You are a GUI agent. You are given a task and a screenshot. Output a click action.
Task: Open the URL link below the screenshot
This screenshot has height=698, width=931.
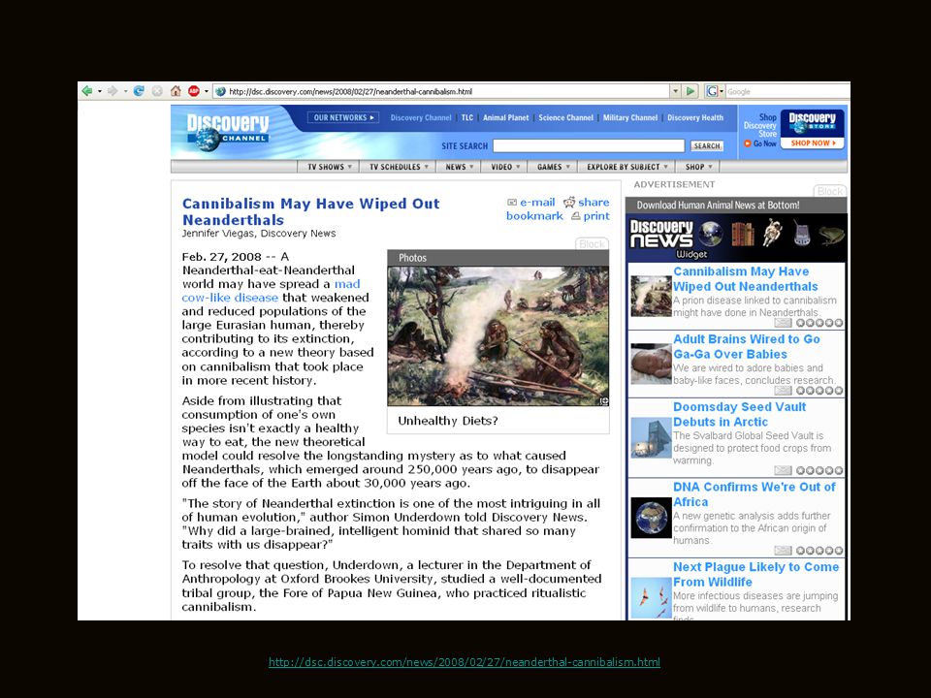pyautogui.click(x=465, y=662)
